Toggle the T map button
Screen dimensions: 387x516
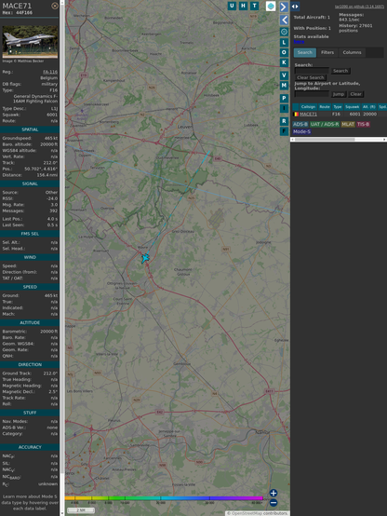(x=254, y=6)
